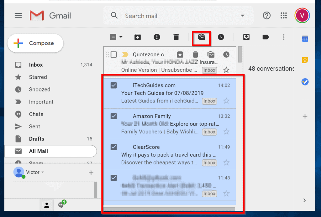Archive selected emails from toolbar
The height and width of the screenshot is (217, 321).
tap(138, 37)
